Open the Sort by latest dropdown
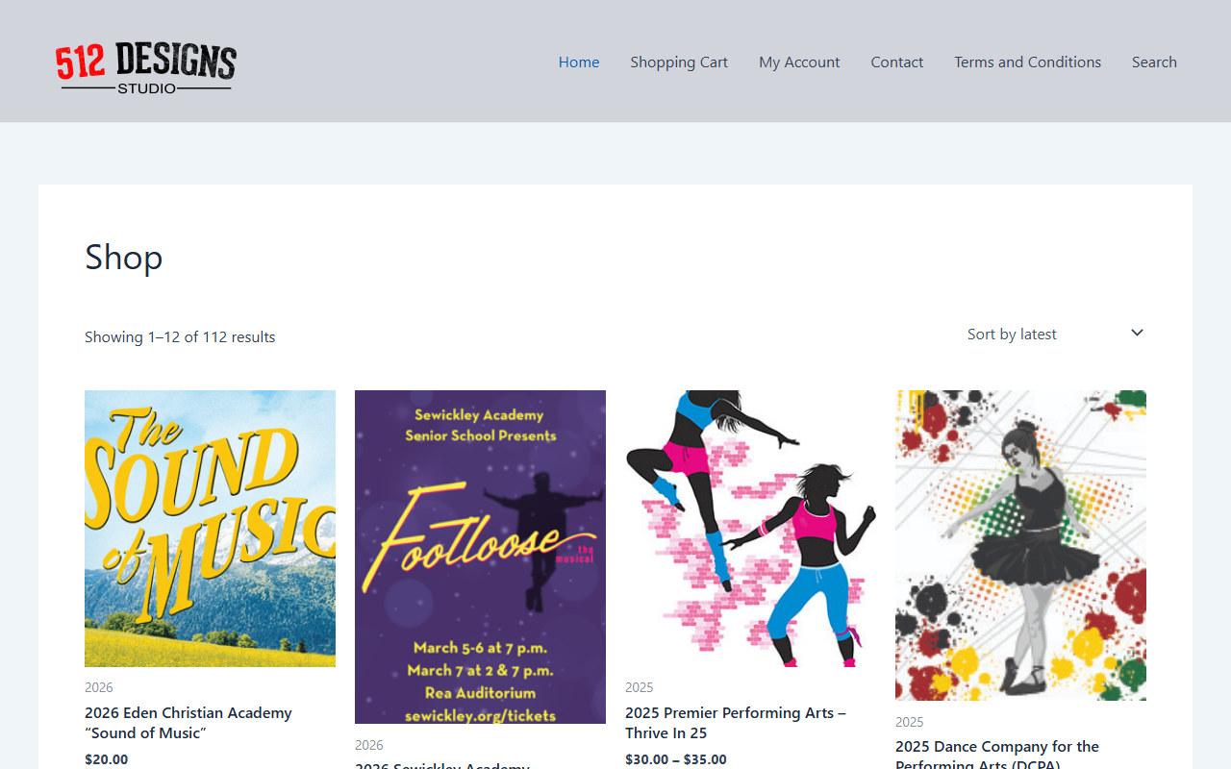The width and height of the screenshot is (1231, 769). [1055, 334]
